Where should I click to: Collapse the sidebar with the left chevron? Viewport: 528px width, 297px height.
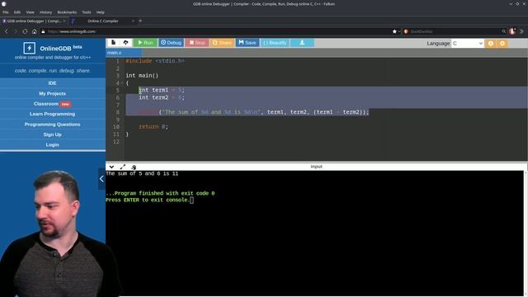[101, 179]
